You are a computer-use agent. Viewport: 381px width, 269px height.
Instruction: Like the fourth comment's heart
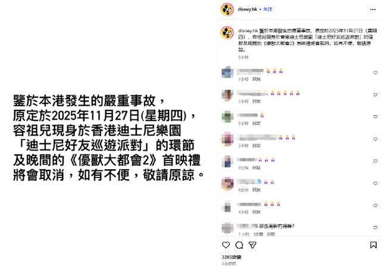pos(376,139)
